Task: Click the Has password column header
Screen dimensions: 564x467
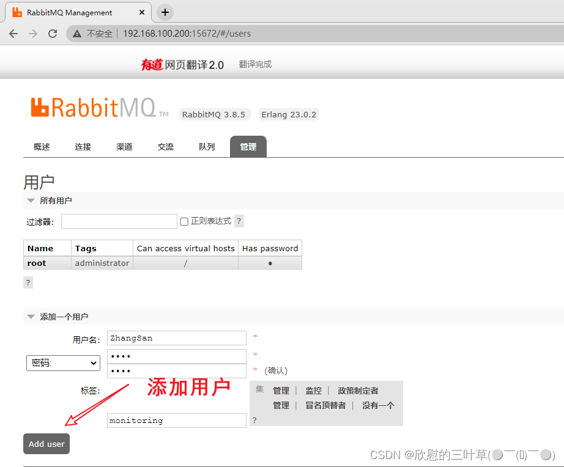Action: [x=270, y=248]
